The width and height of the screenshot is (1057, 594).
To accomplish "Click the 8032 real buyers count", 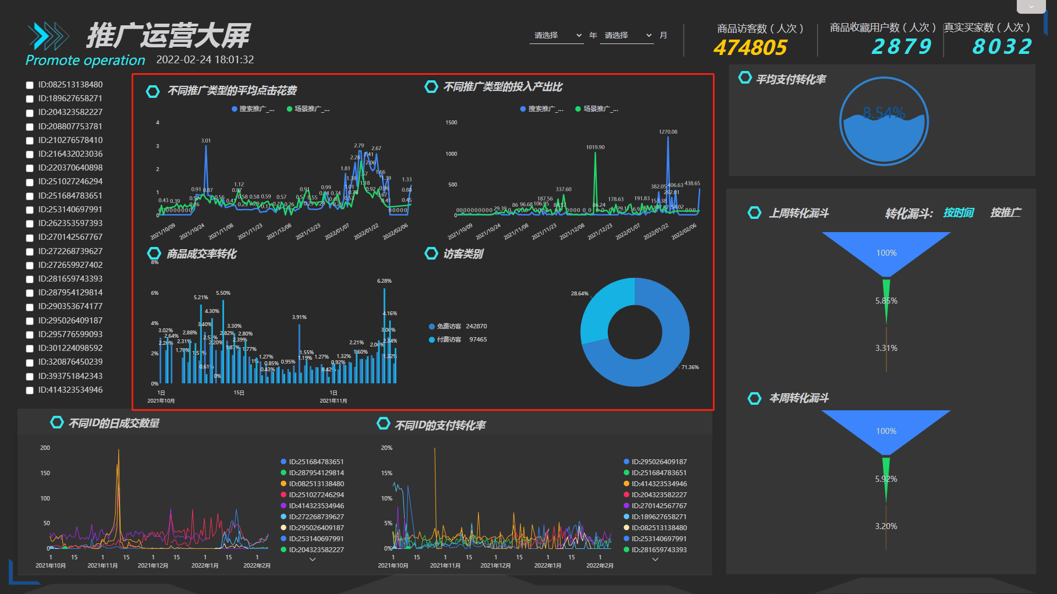I will [1002, 47].
